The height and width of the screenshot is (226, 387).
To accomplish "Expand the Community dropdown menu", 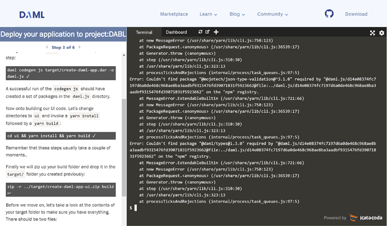I will coord(272,14).
